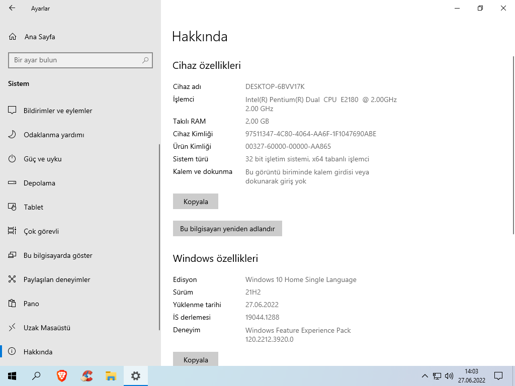Click the Sistem heading in sidebar
The height and width of the screenshot is (386, 515).
click(19, 84)
